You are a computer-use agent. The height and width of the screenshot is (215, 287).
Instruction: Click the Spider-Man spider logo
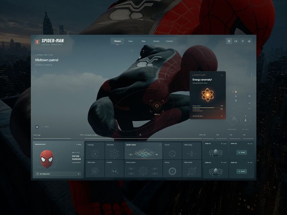pyautogui.click(x=37, y=42)
